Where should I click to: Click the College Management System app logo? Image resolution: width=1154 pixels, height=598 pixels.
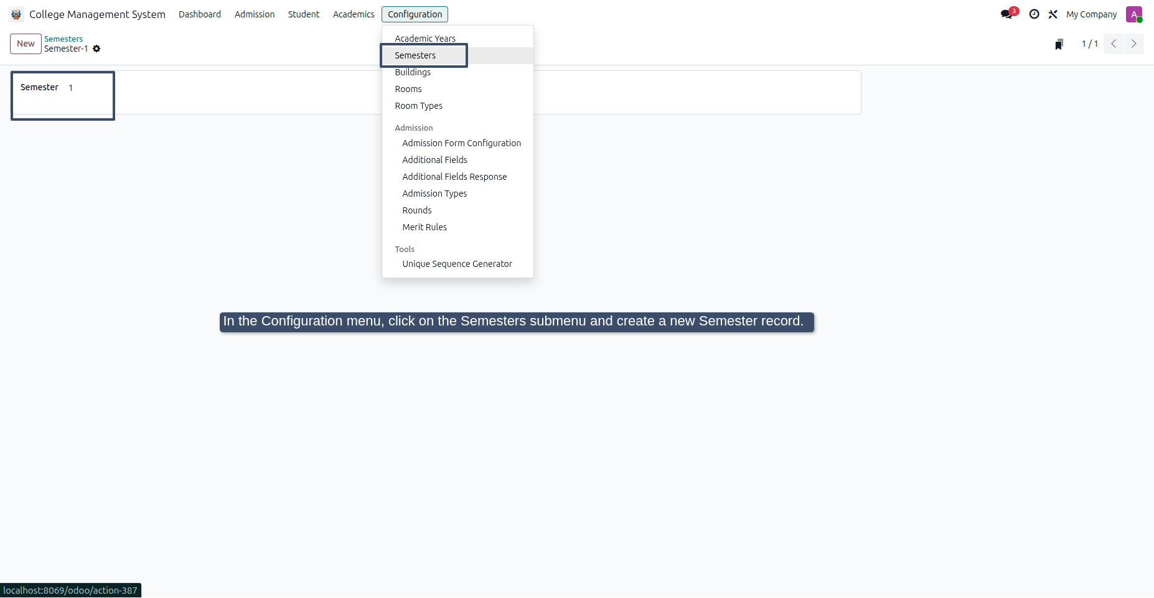click(16, 14)
